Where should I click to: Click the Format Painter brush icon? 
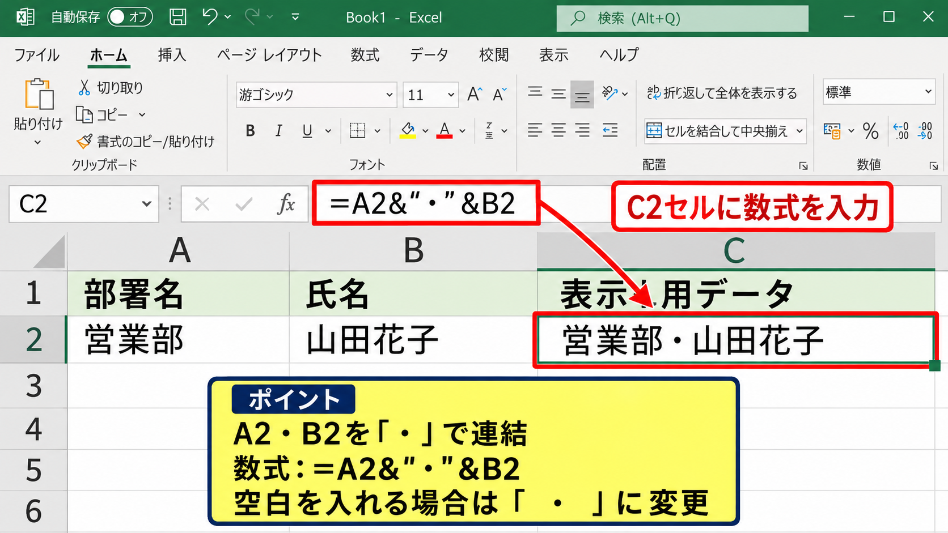click(84, 141)
